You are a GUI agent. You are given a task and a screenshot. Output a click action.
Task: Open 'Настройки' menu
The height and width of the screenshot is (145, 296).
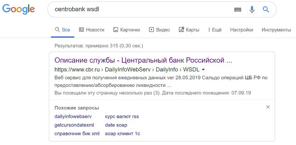point(242,30)
